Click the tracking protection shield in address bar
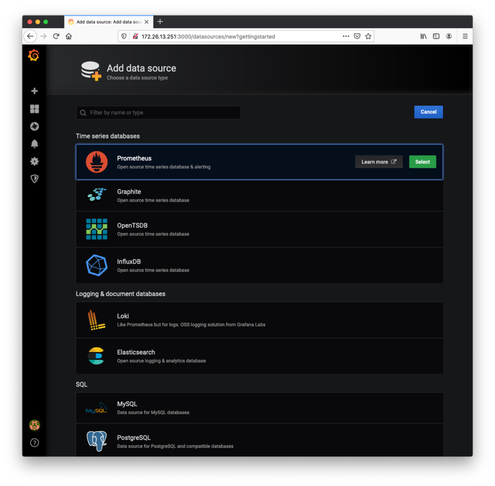 click(x=123, y=36)
